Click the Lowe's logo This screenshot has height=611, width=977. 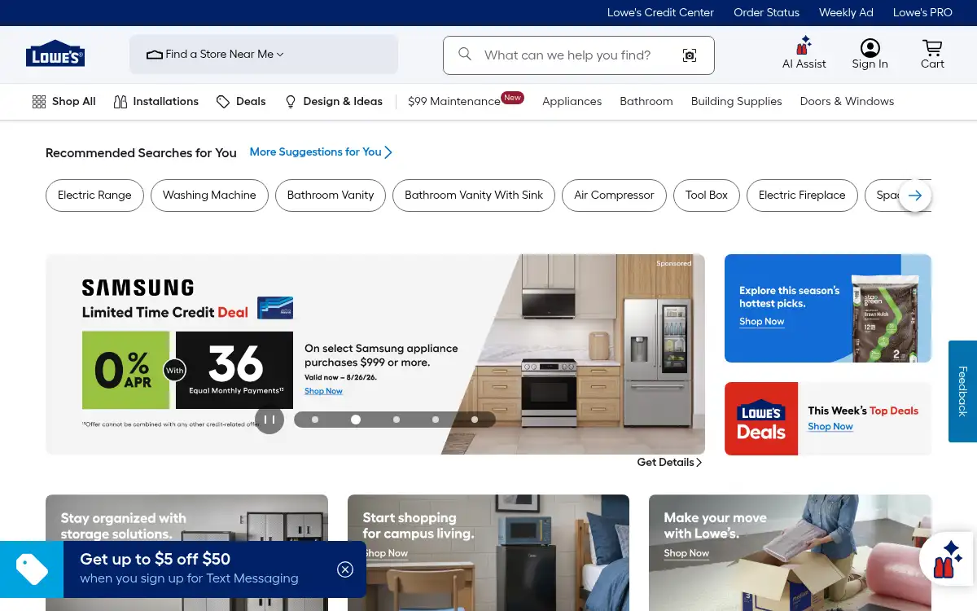click(x=55, y=54)
